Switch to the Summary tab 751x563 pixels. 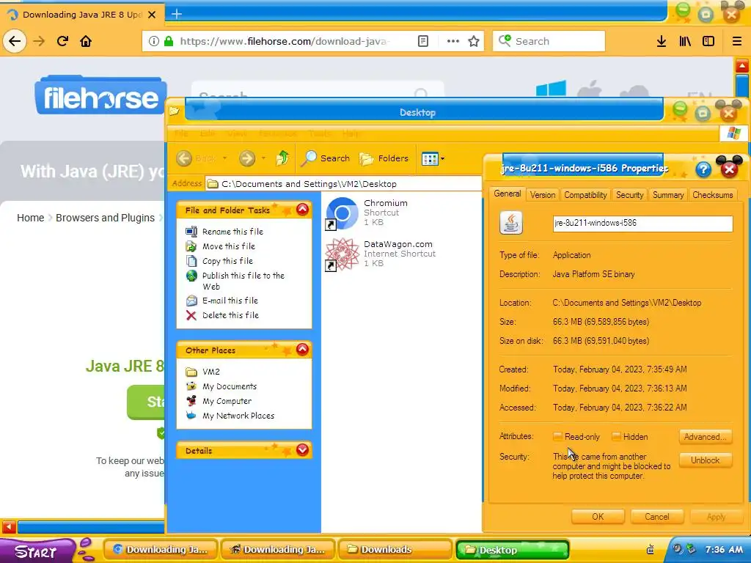tap(667, 195)
